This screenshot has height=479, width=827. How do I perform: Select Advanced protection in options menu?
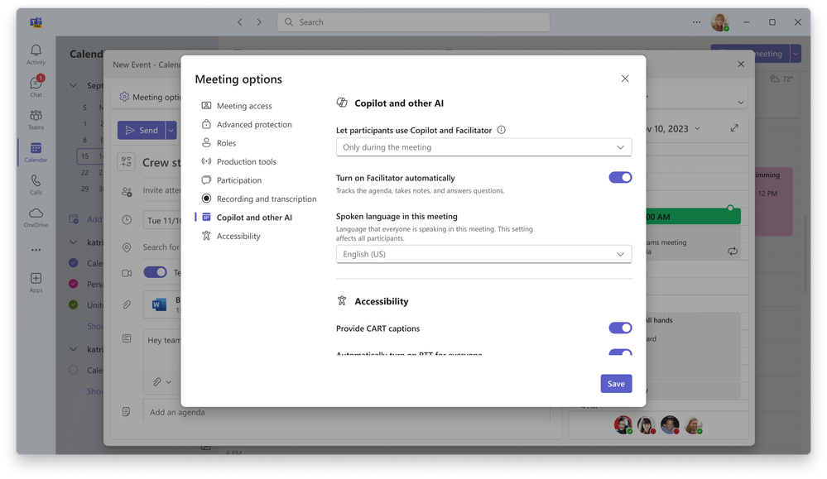[254, 124]
